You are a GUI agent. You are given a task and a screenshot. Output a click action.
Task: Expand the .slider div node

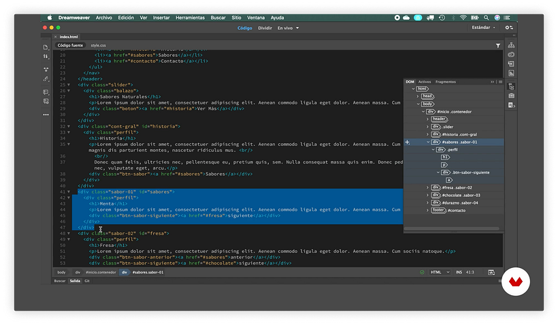[x=428, y=127]
